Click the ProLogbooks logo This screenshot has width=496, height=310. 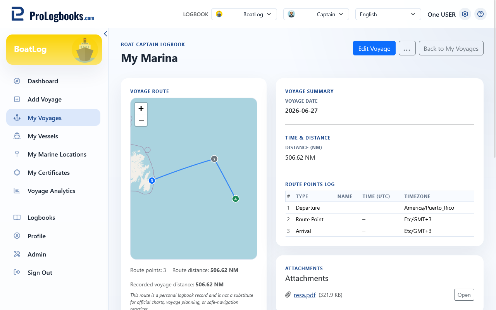click(x=53, y=14)
